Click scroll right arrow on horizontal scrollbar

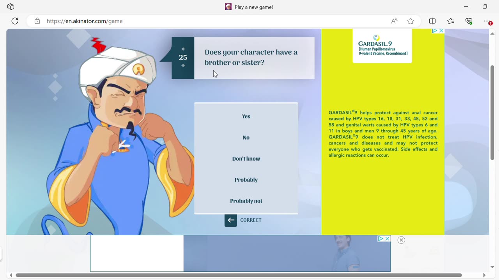(x=484, y=275)
